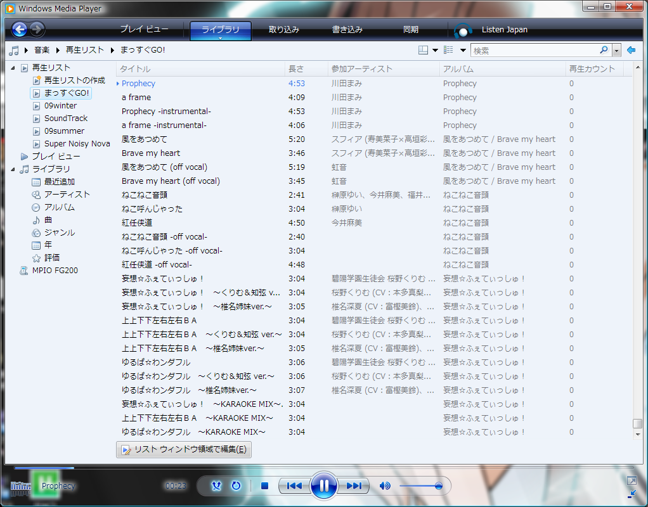Sort by the 長さ column header
Viewport: 648px width, 507px height.
306,69
